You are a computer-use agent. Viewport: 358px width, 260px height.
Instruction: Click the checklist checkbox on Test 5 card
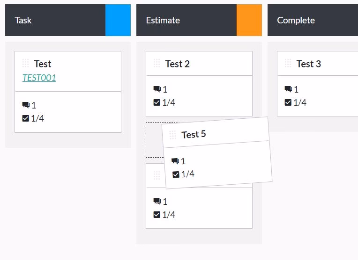tap(176, 174)
